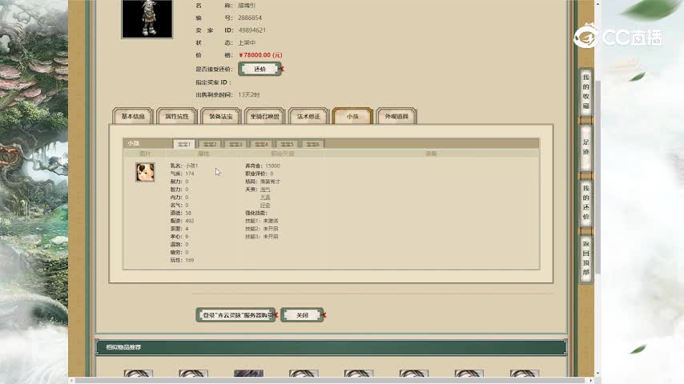Click the child portrait avatar icon

(x=145, y=172)
